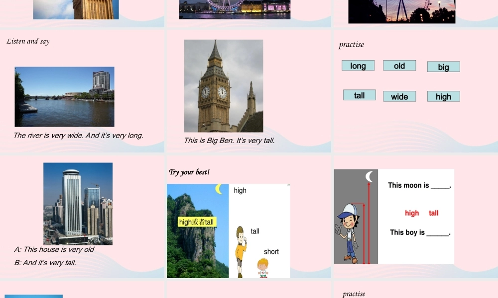Open the London Eye night photo
Image resolution: width=498 pixels, height=298 pixels.
[235, 9]
